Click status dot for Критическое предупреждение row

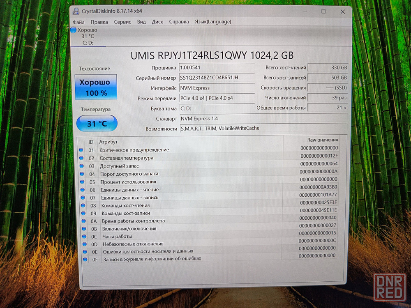point(81,150)
